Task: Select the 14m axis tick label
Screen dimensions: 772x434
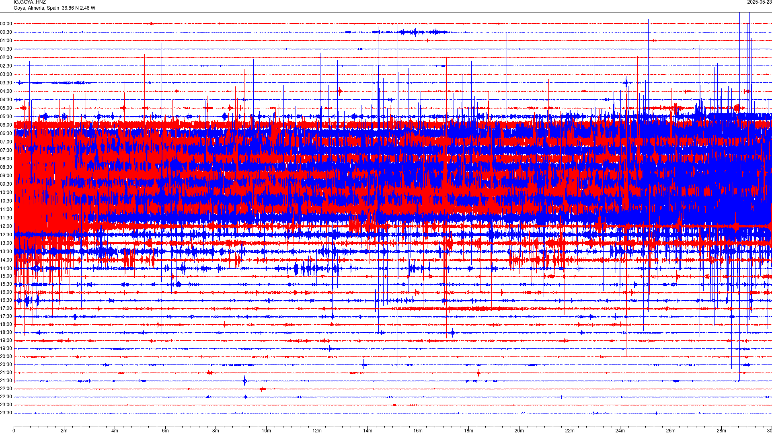Action: (x=368, y=431)
